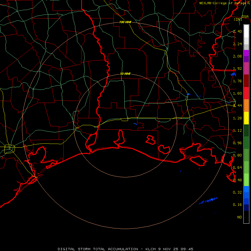Select the 0.16 legend value

(x=237, y=205)
